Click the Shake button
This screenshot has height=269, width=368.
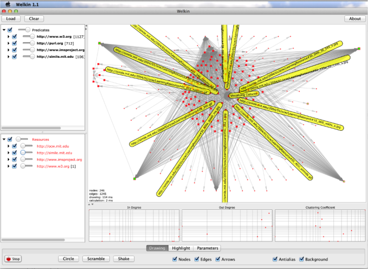124,259
